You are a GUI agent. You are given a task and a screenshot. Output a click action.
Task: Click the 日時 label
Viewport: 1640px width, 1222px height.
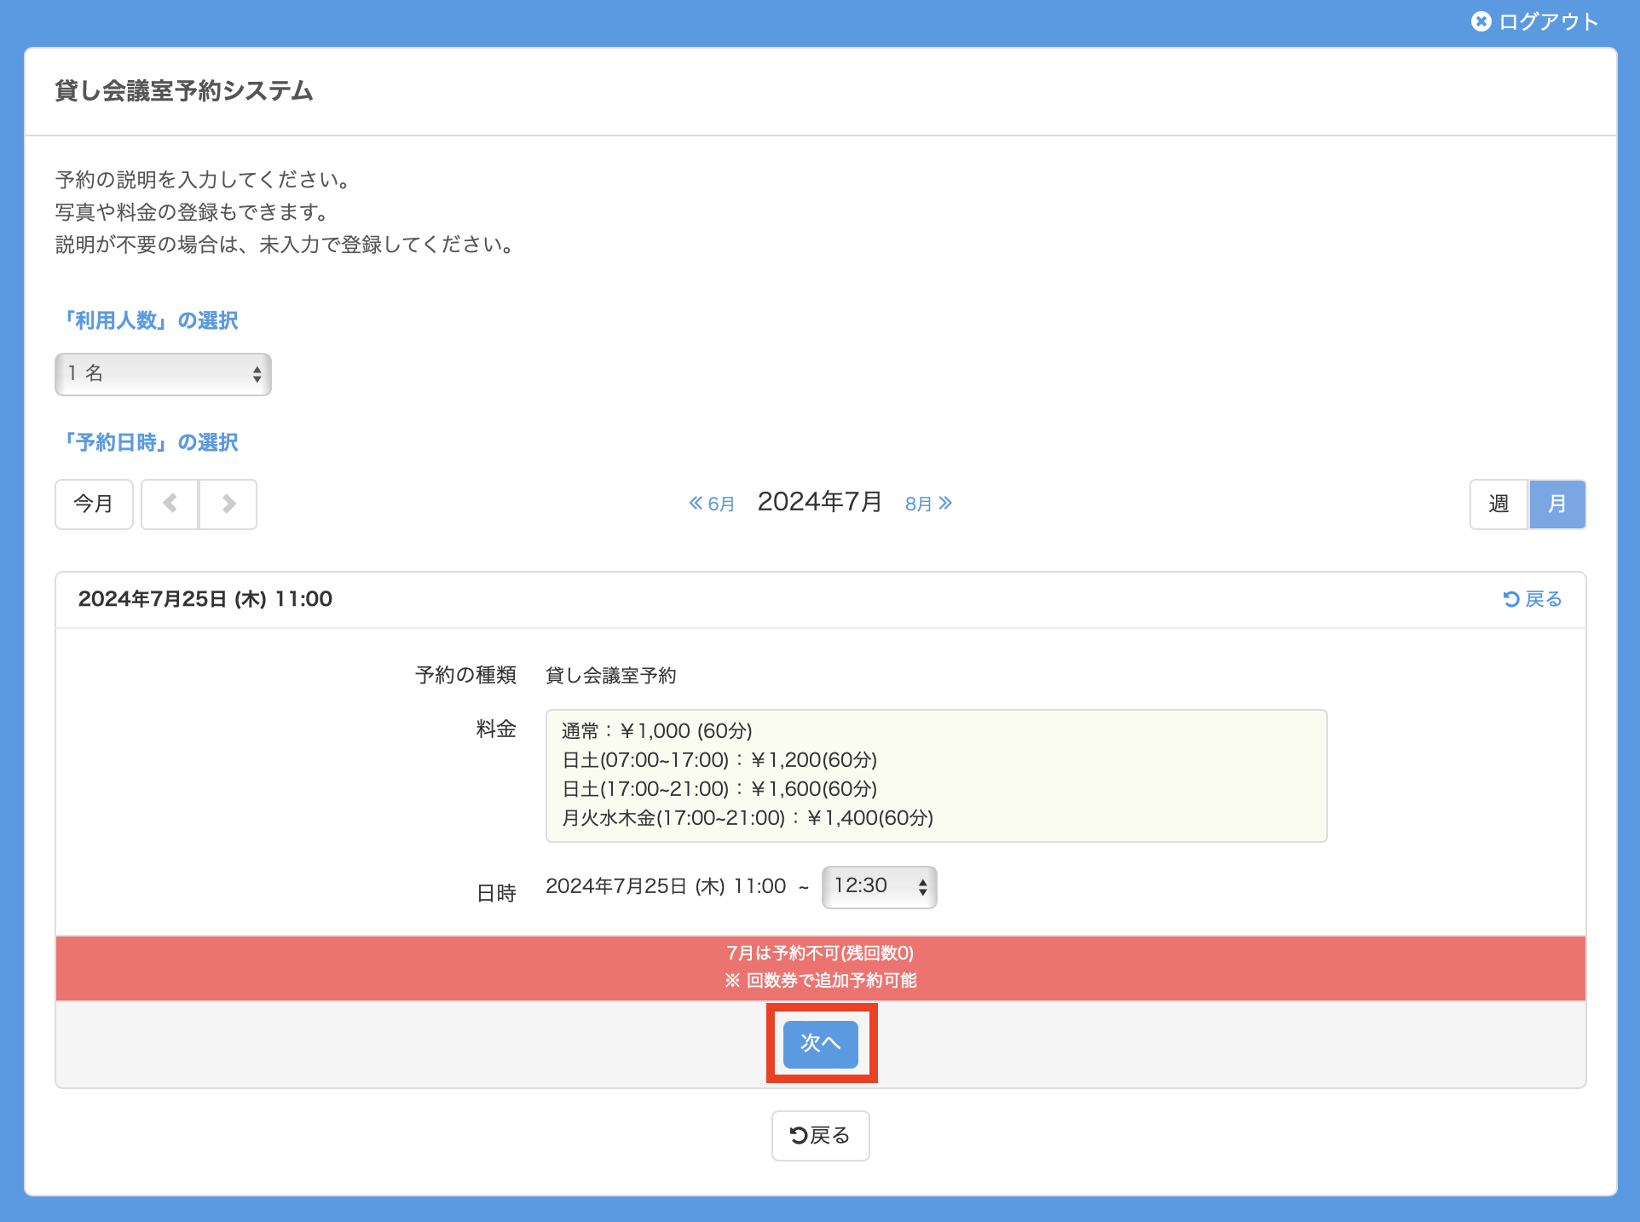click(x=496, y=893)
